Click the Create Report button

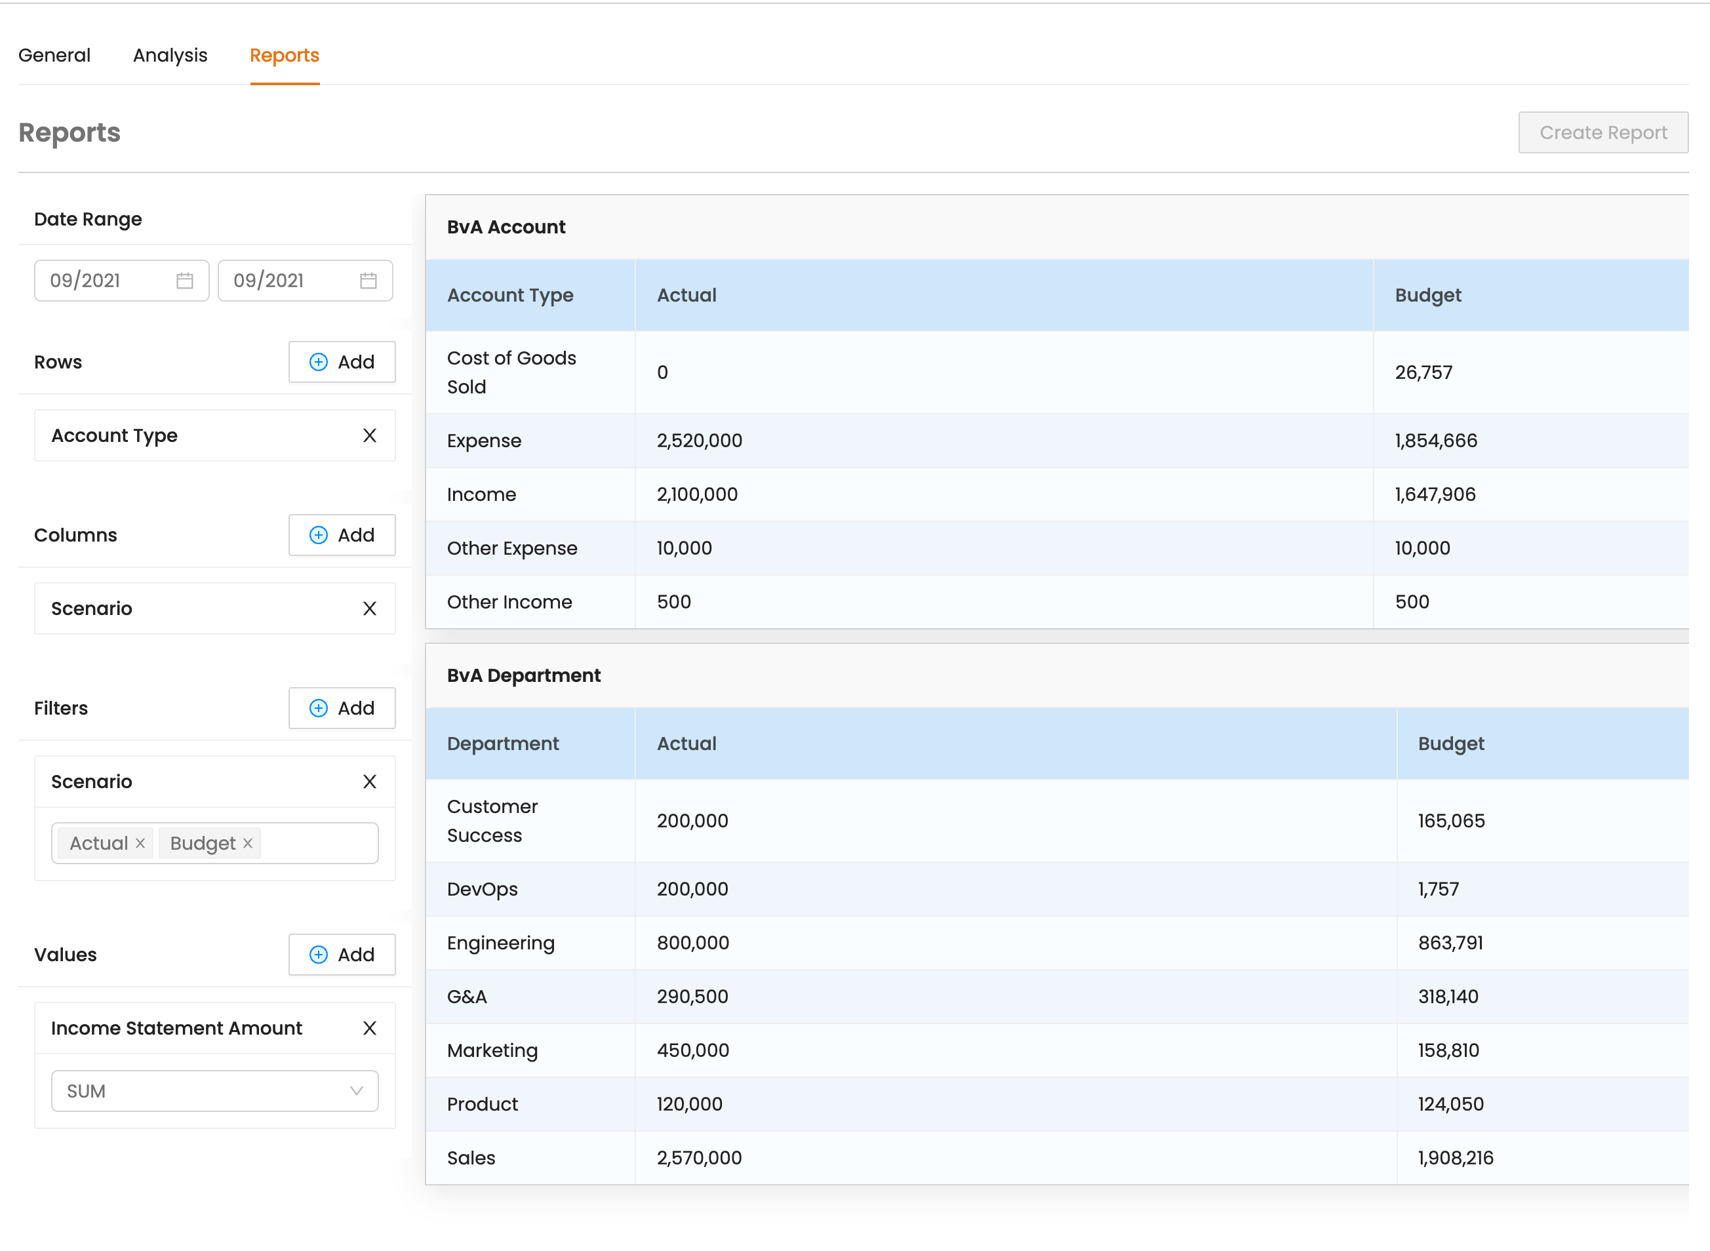[x=1602, y=132]
